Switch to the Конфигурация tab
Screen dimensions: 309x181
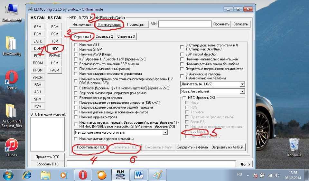point(109,25)
